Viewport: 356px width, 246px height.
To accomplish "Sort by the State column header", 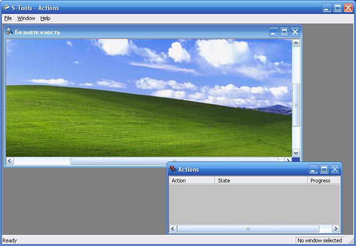I will tap(261, 181).
